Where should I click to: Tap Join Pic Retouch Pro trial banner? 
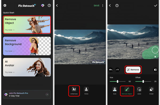(27, 95)
